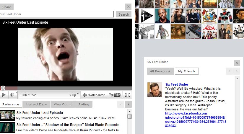Open the 360p quality selector
This screenshot has width=244, height=134.
(x=74, y=95)
